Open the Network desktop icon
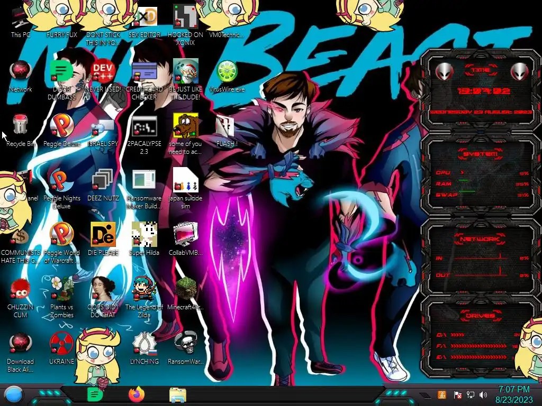This screenshot has width=542, height=406. click(21, 77)
